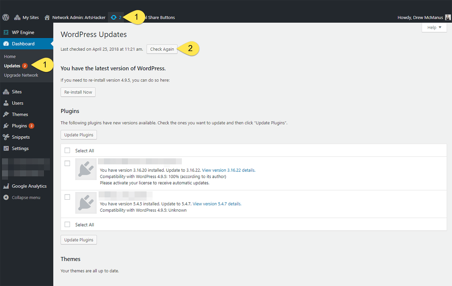
Task: Click the Plugins badge showing 2
Action: tap(31, 126)
